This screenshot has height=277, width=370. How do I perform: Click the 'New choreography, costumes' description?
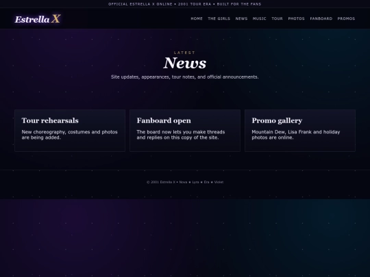(x=70, y=135)
